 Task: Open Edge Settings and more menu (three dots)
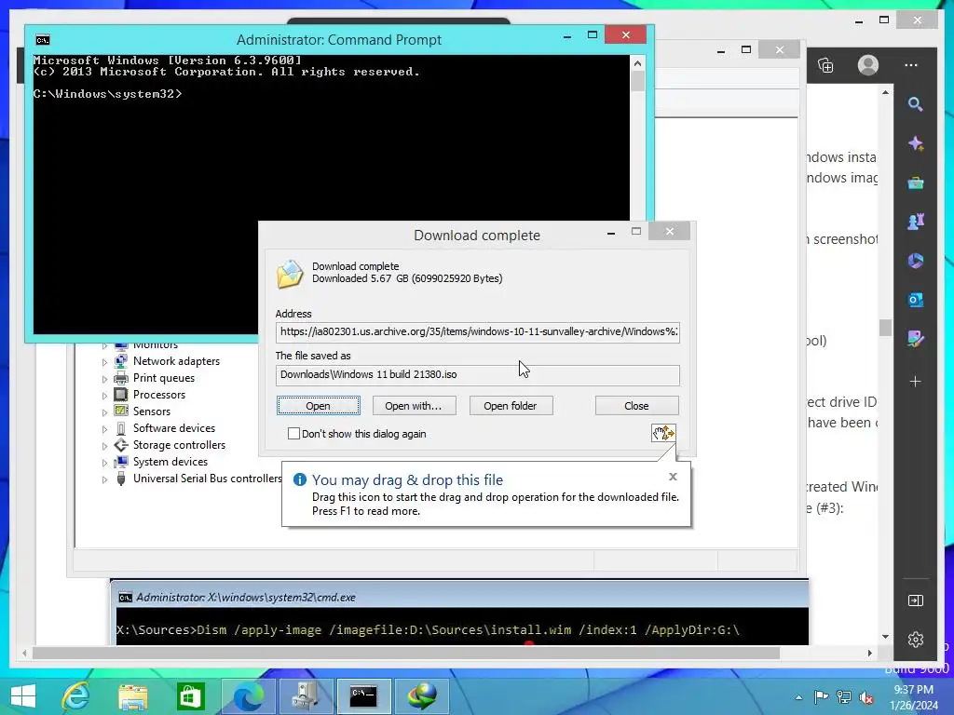(x=911, y=65)
